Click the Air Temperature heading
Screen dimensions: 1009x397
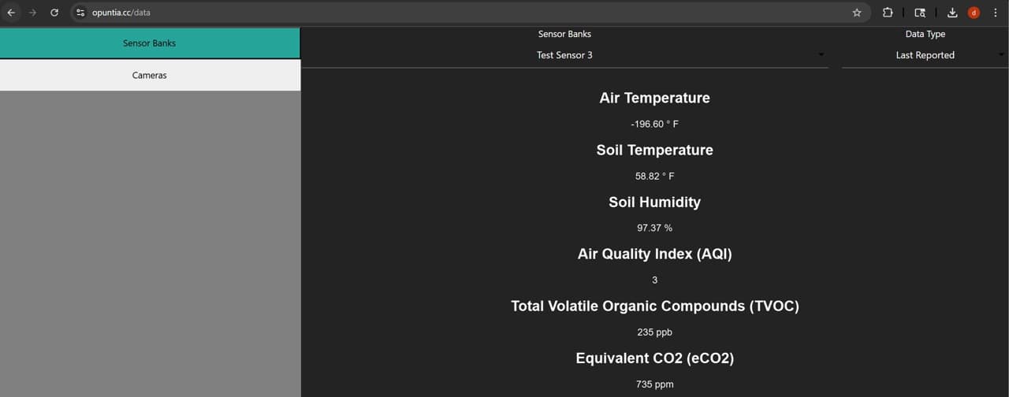654,98
